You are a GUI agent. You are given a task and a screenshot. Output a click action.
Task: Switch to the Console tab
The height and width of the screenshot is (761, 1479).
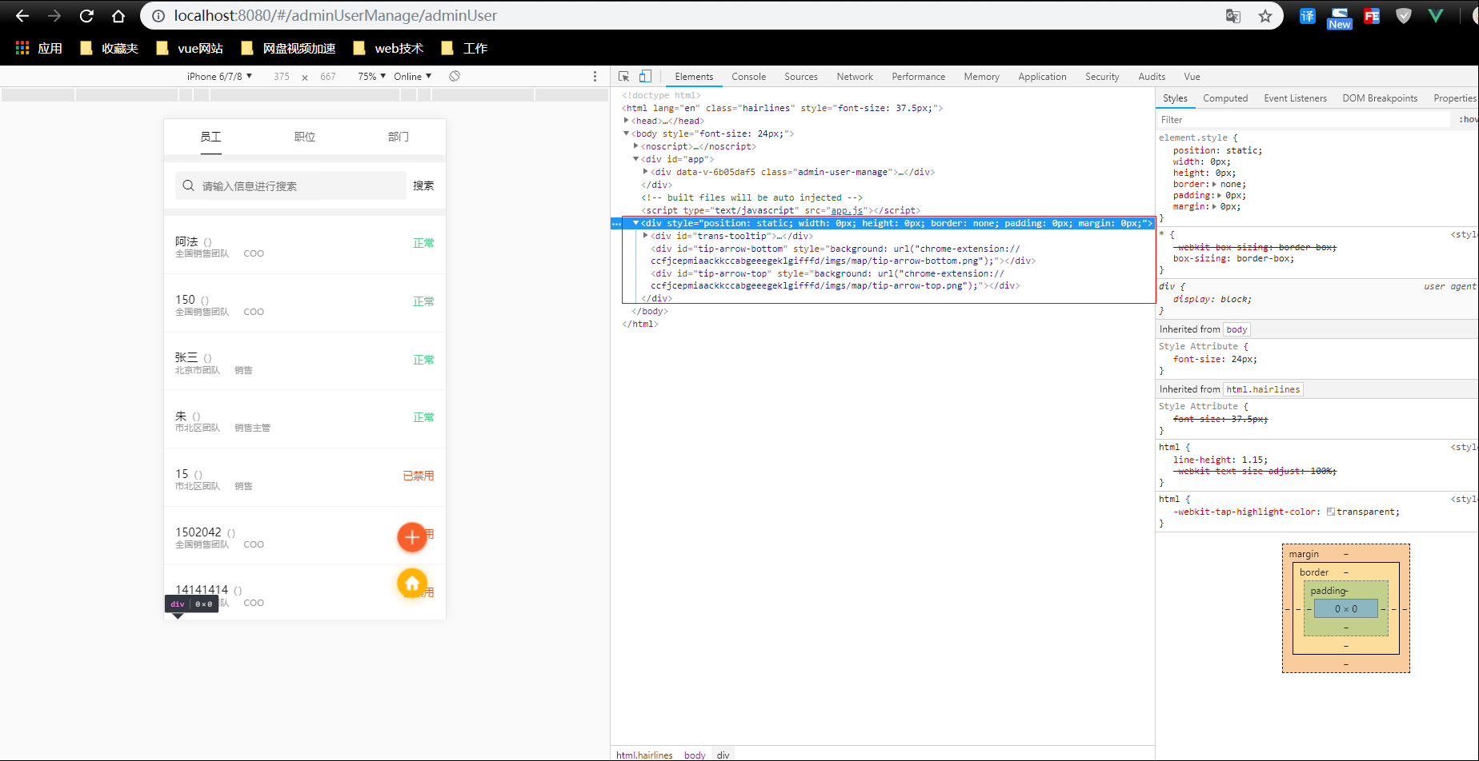748,77
